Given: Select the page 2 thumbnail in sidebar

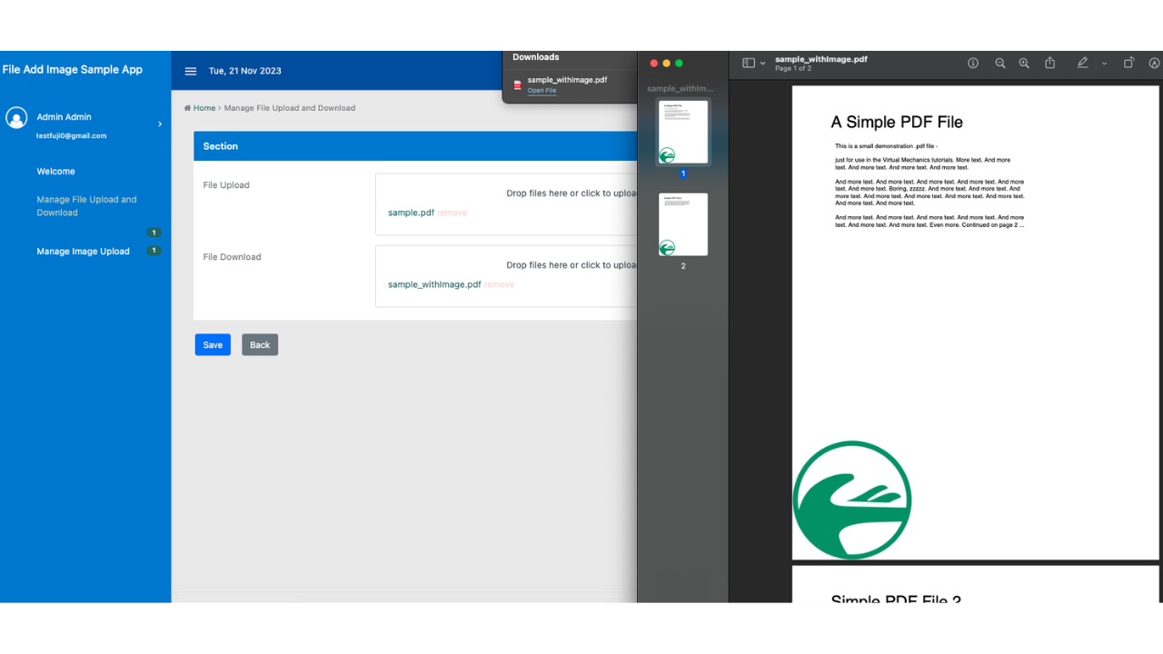Looking at the screenshot, I should click(683, 224).
